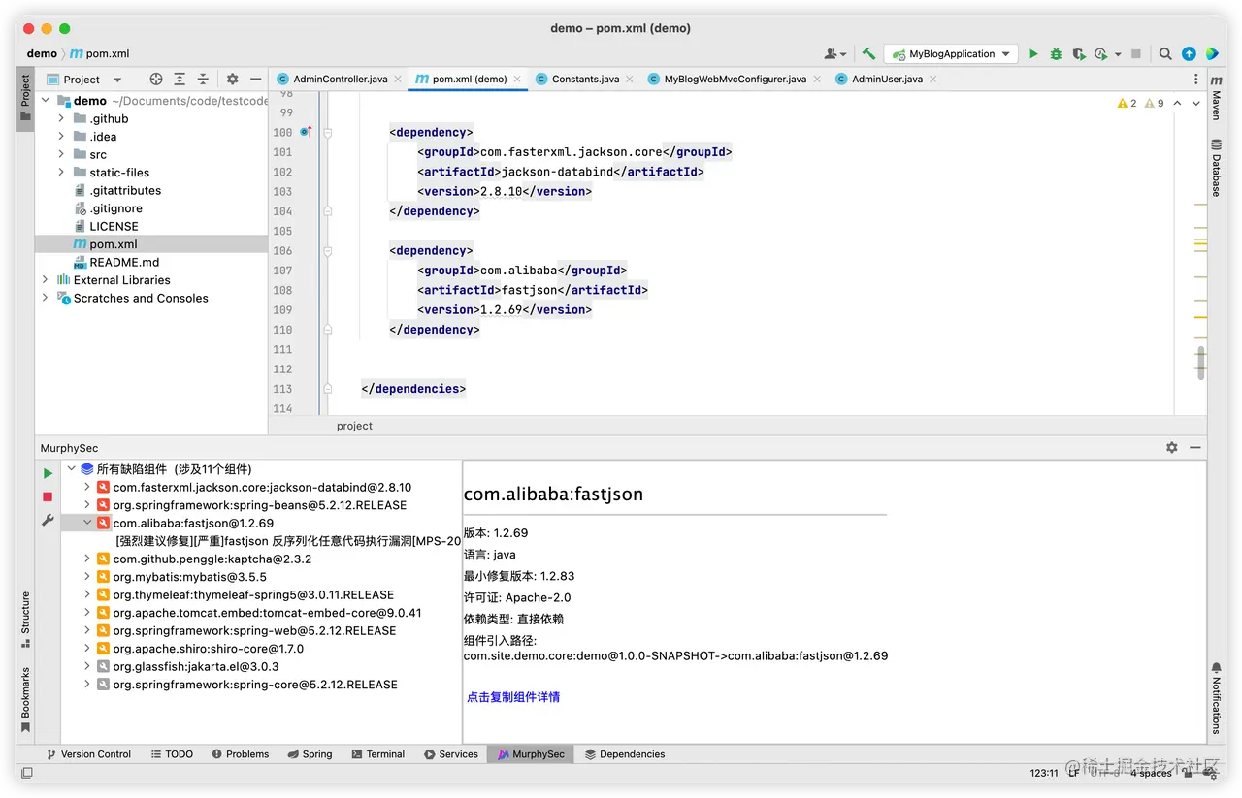Open the Dependencies tool window tab

625,753
